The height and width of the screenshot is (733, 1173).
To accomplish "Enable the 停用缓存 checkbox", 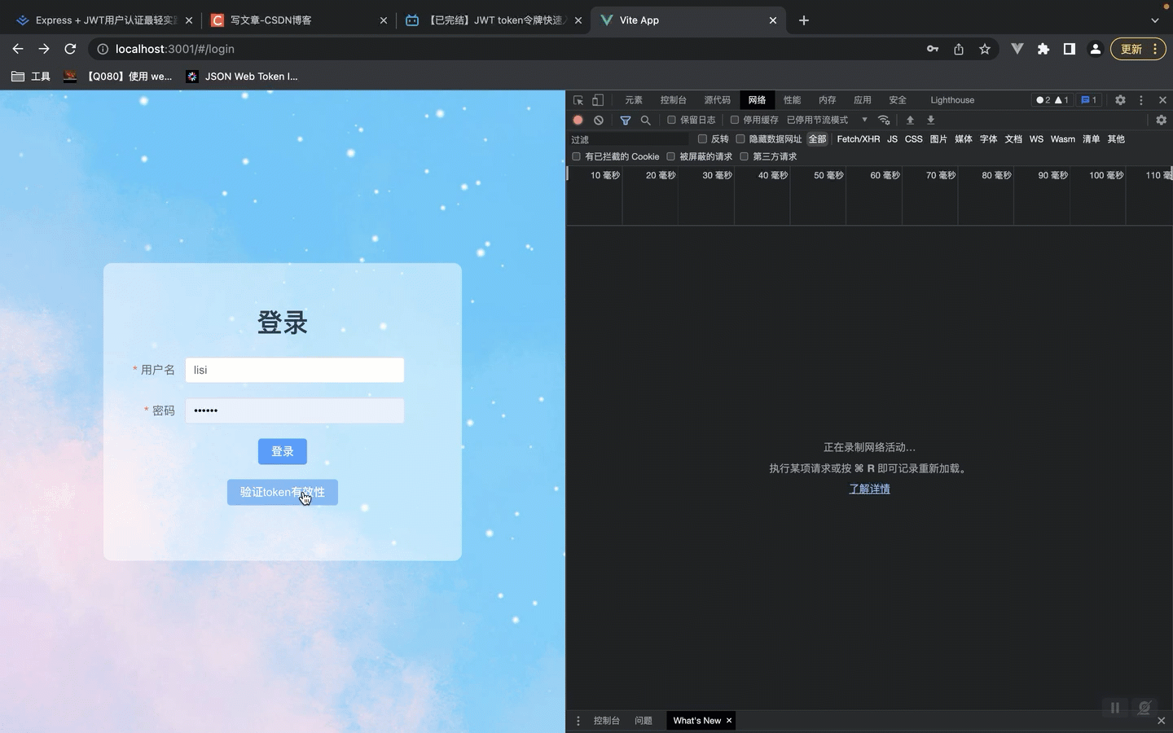I will tap(735, 120).
